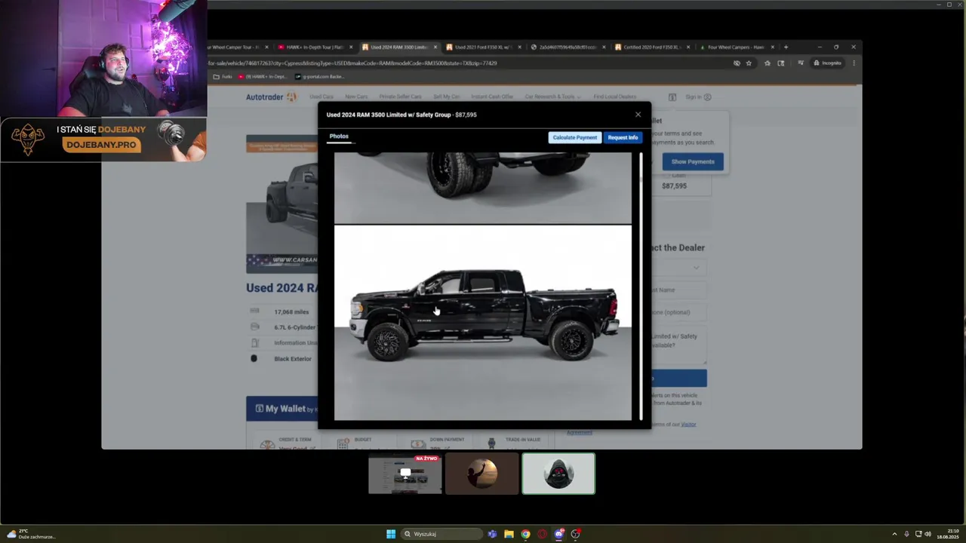Open the volume tray icon
The image size is (966, 543).
point(928,534)
